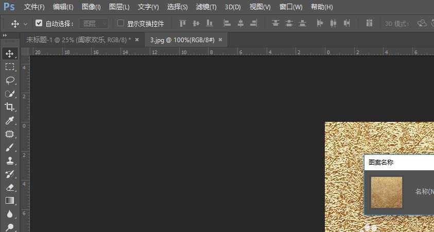The height and width of the screenshot is (232, 434).
Task: Select the Eraser tool
Action: click(10, 187)
